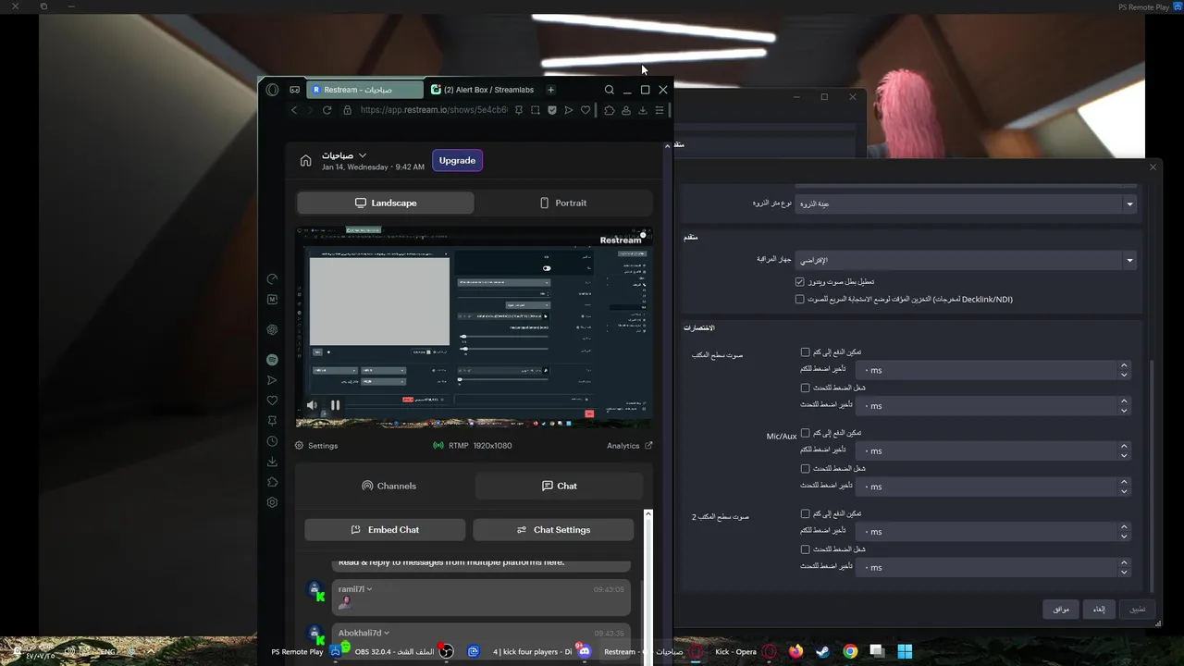The image size is (1184, 666).
Task: Select the Landscape layout tab
Action: point(386,203)
